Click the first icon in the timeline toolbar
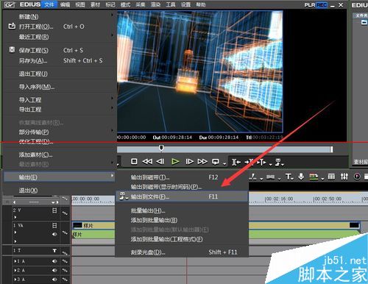 [x=252, y=177]
